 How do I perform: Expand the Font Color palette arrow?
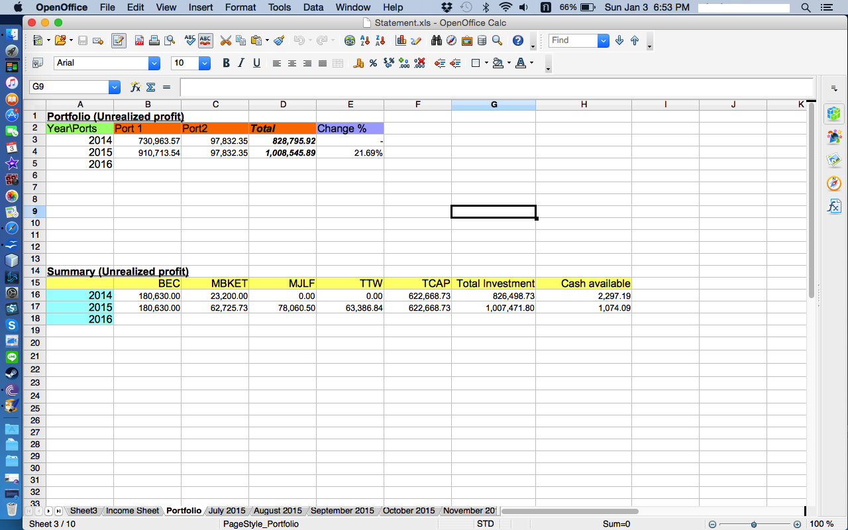[x=531, y=63]
